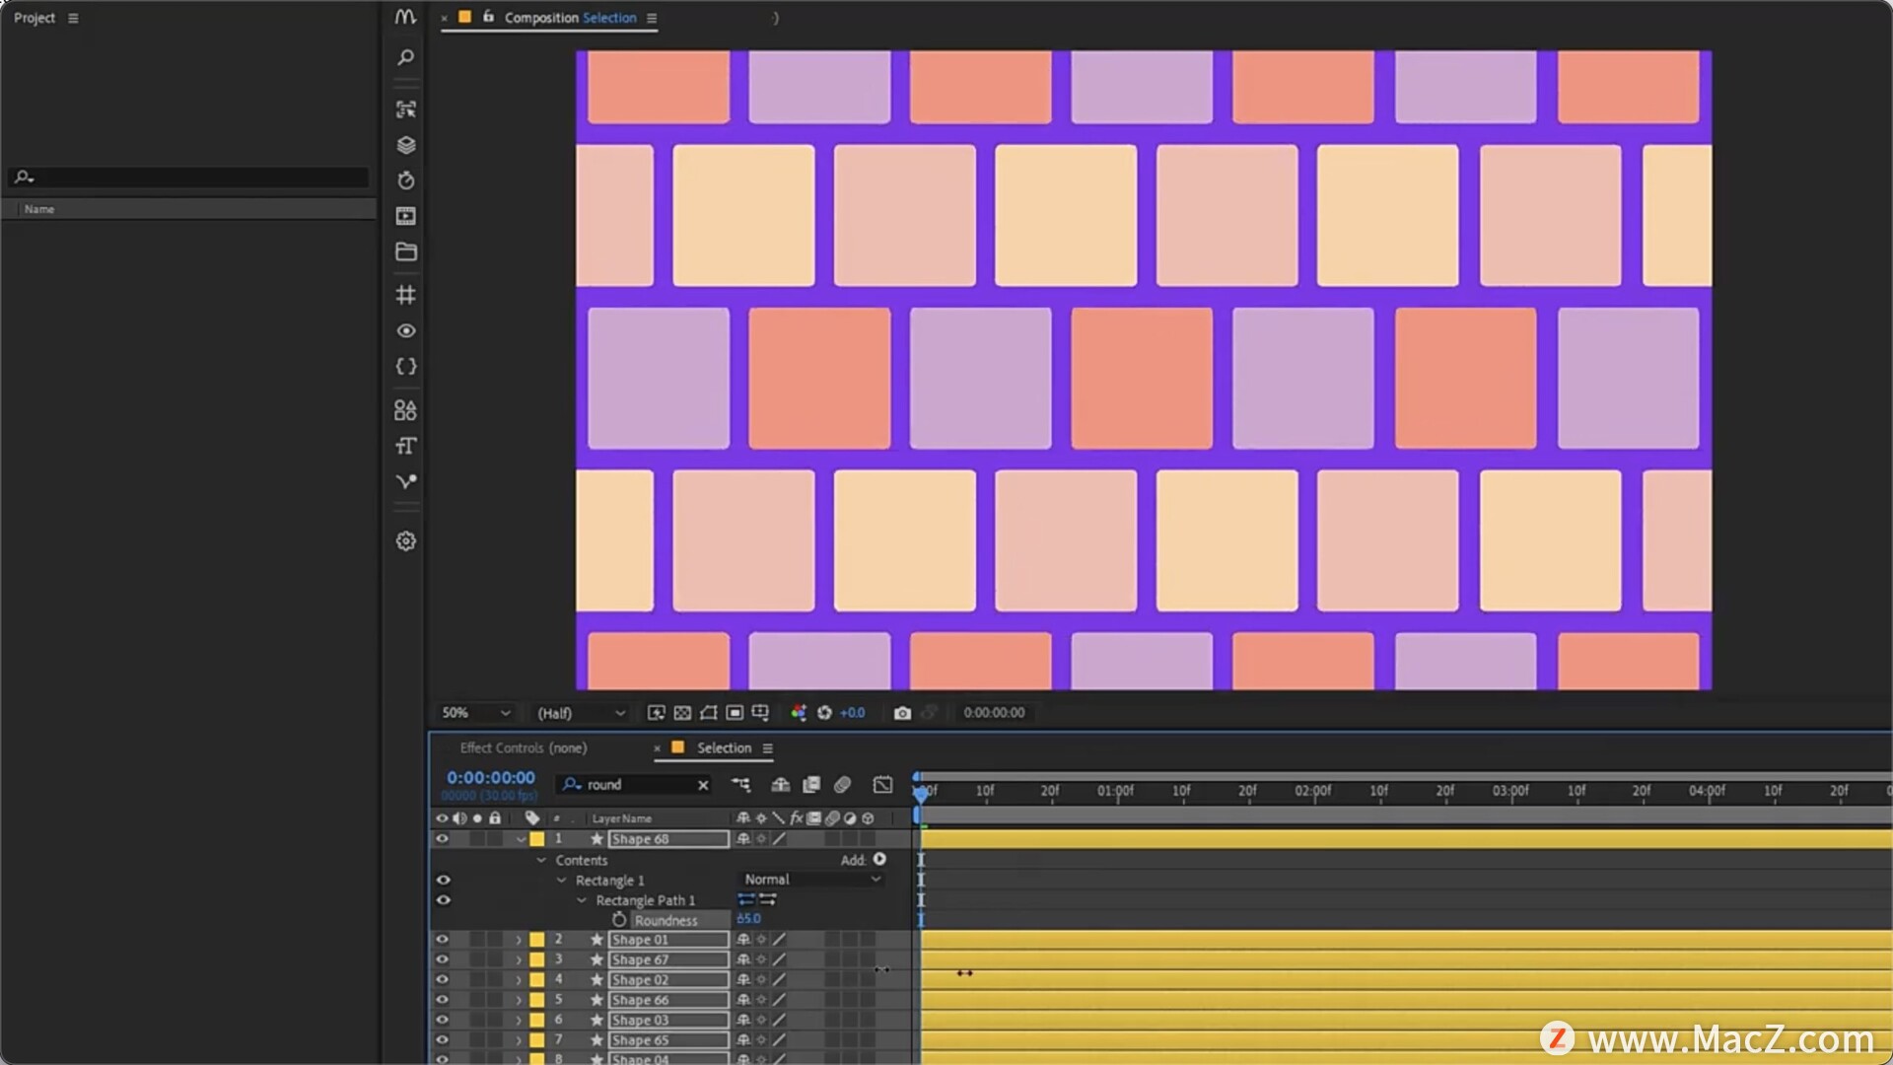The height and width of the screenshot is (1065, 1893).
Task: Click the Shape 02 yellow label swatch
Action: 537,980
